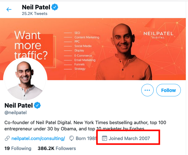
Task: Click the bio text mentioning Forbes
Action: (x=85, y=126)
